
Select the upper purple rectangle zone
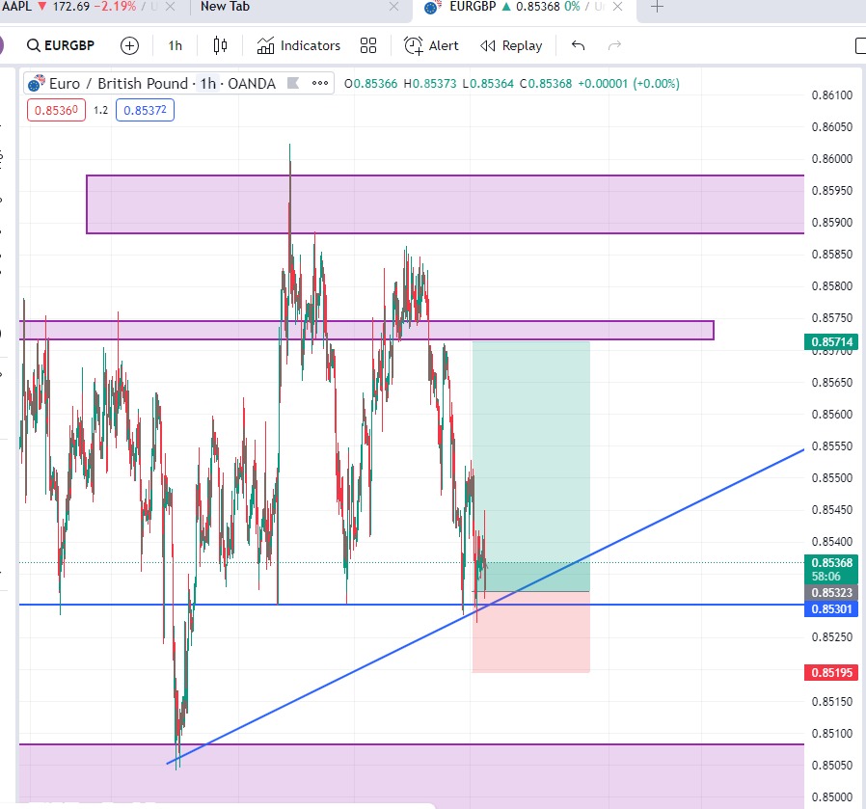point(446,204)
